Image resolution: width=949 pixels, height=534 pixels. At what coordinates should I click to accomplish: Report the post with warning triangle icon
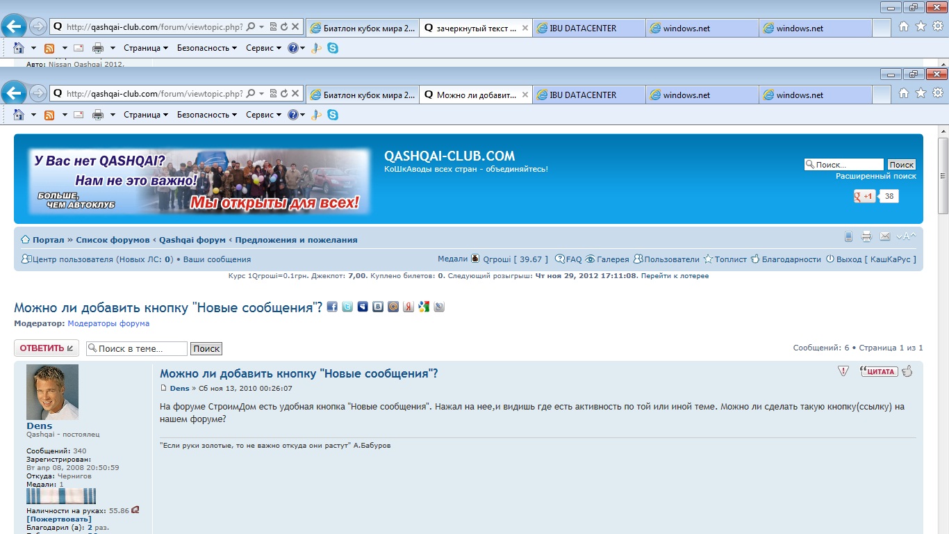pos(843,371)
